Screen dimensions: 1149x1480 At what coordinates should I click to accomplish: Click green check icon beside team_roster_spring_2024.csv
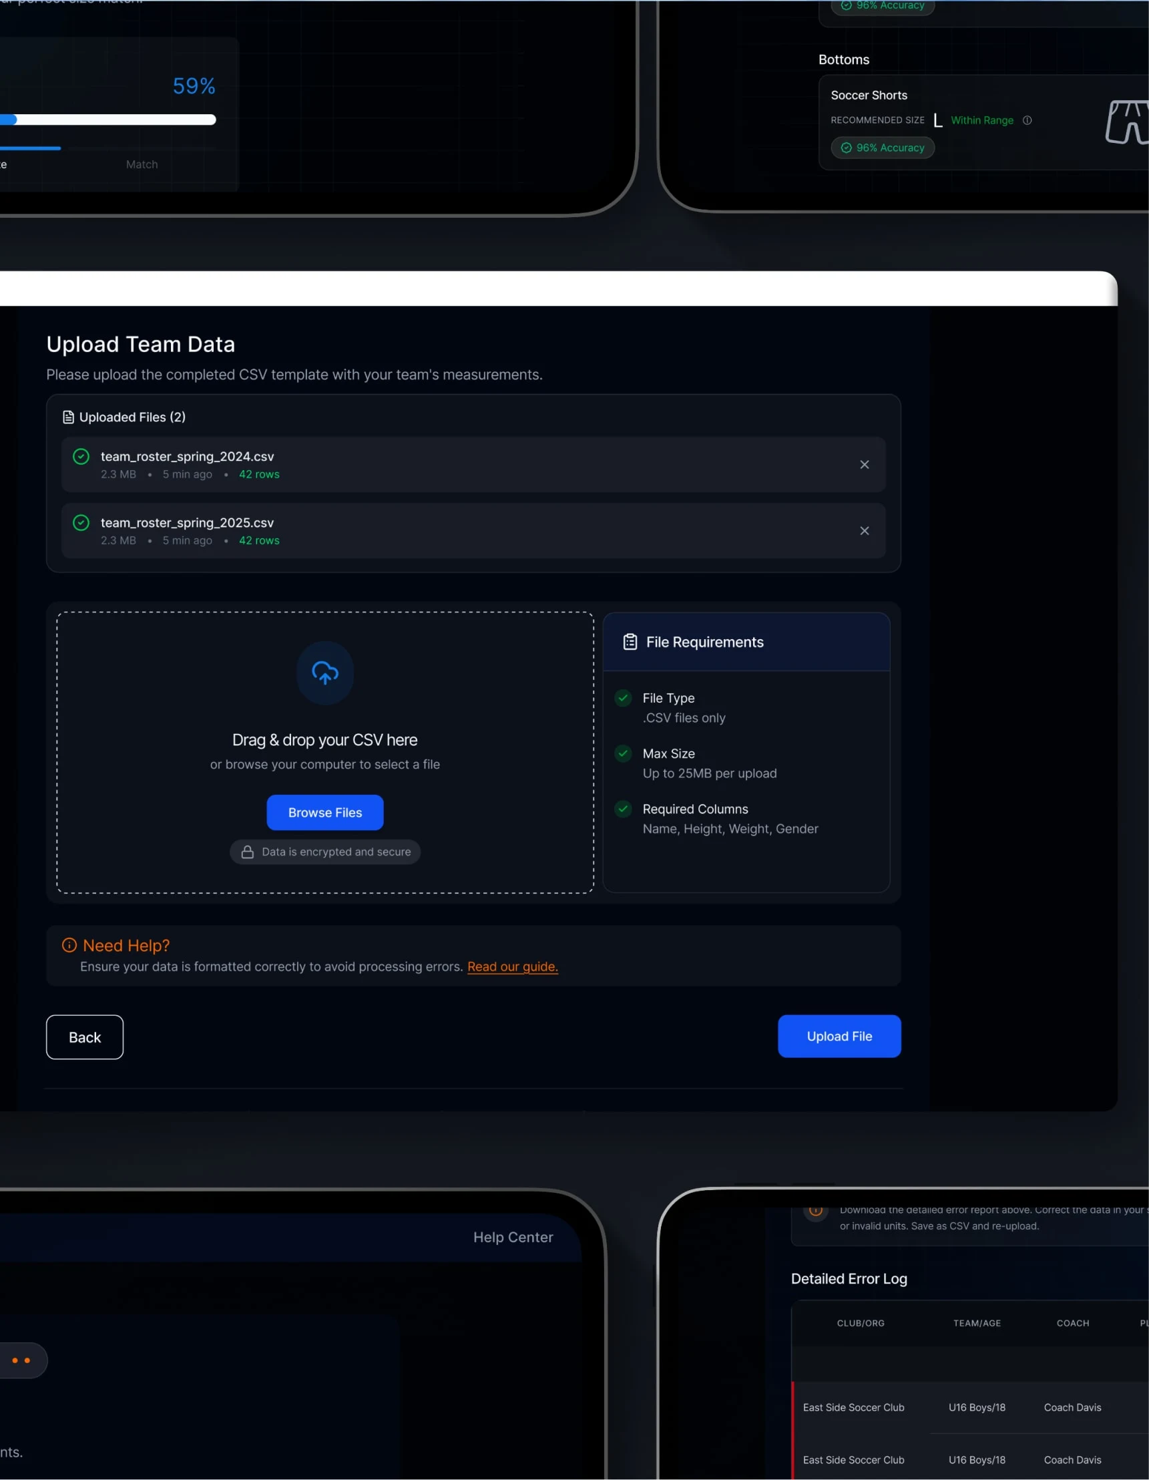click(x=81, y=457)
